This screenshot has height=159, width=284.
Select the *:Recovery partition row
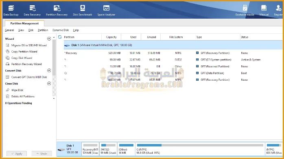coord(173,53)
